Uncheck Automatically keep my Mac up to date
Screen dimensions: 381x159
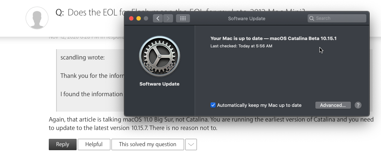pos(213,105)
